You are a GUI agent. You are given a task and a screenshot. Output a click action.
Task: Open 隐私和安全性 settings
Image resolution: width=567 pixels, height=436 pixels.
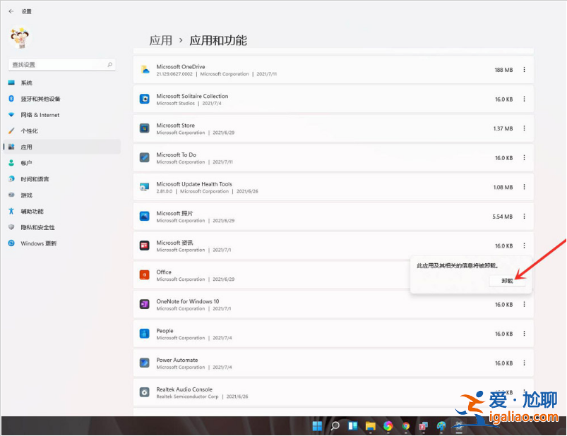(x=39, y=227)
